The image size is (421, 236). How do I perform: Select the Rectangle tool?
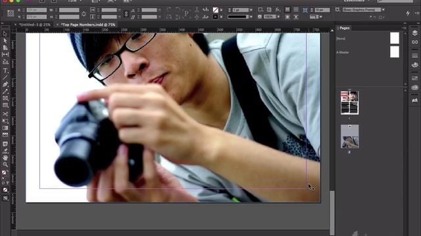(x=5, y=105)
